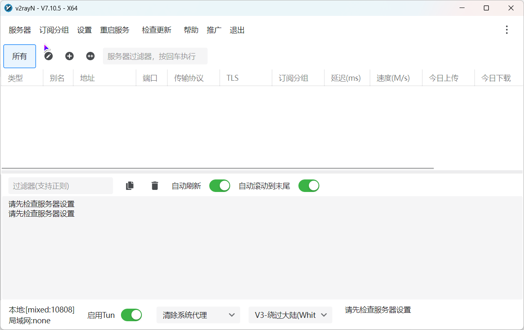This screenshot has height=330, width=524.
Task: Open the 清除系统代理 system proxy dropdown
Action: pos(198,315)
